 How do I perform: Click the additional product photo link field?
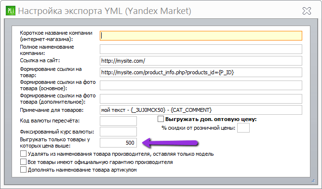point(201,99)
